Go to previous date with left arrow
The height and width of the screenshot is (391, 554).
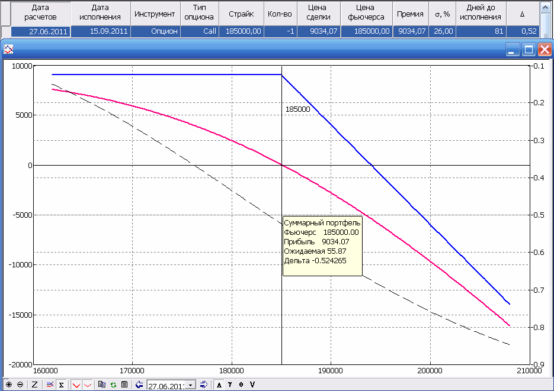139,384
